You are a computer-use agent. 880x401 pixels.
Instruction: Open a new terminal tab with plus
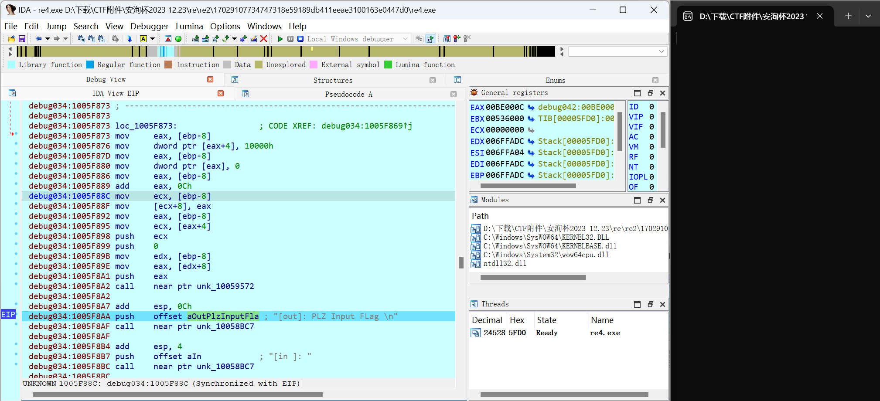[848, 16]
